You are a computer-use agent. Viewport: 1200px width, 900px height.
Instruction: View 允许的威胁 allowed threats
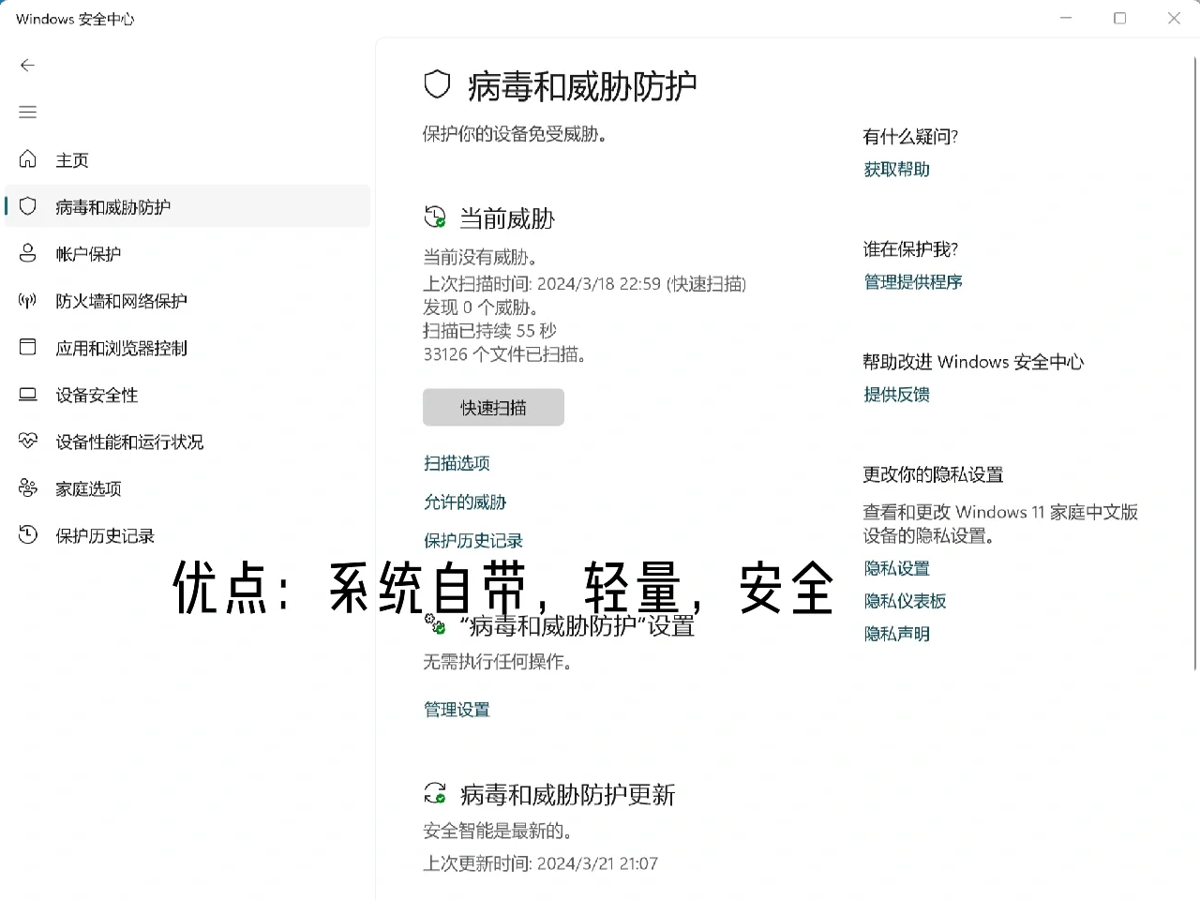pos(465,502)
